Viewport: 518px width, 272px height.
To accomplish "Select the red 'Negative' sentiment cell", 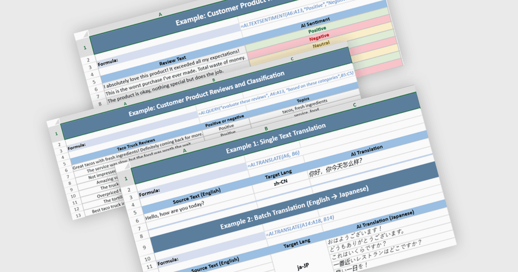I will [x=319, y=38].
